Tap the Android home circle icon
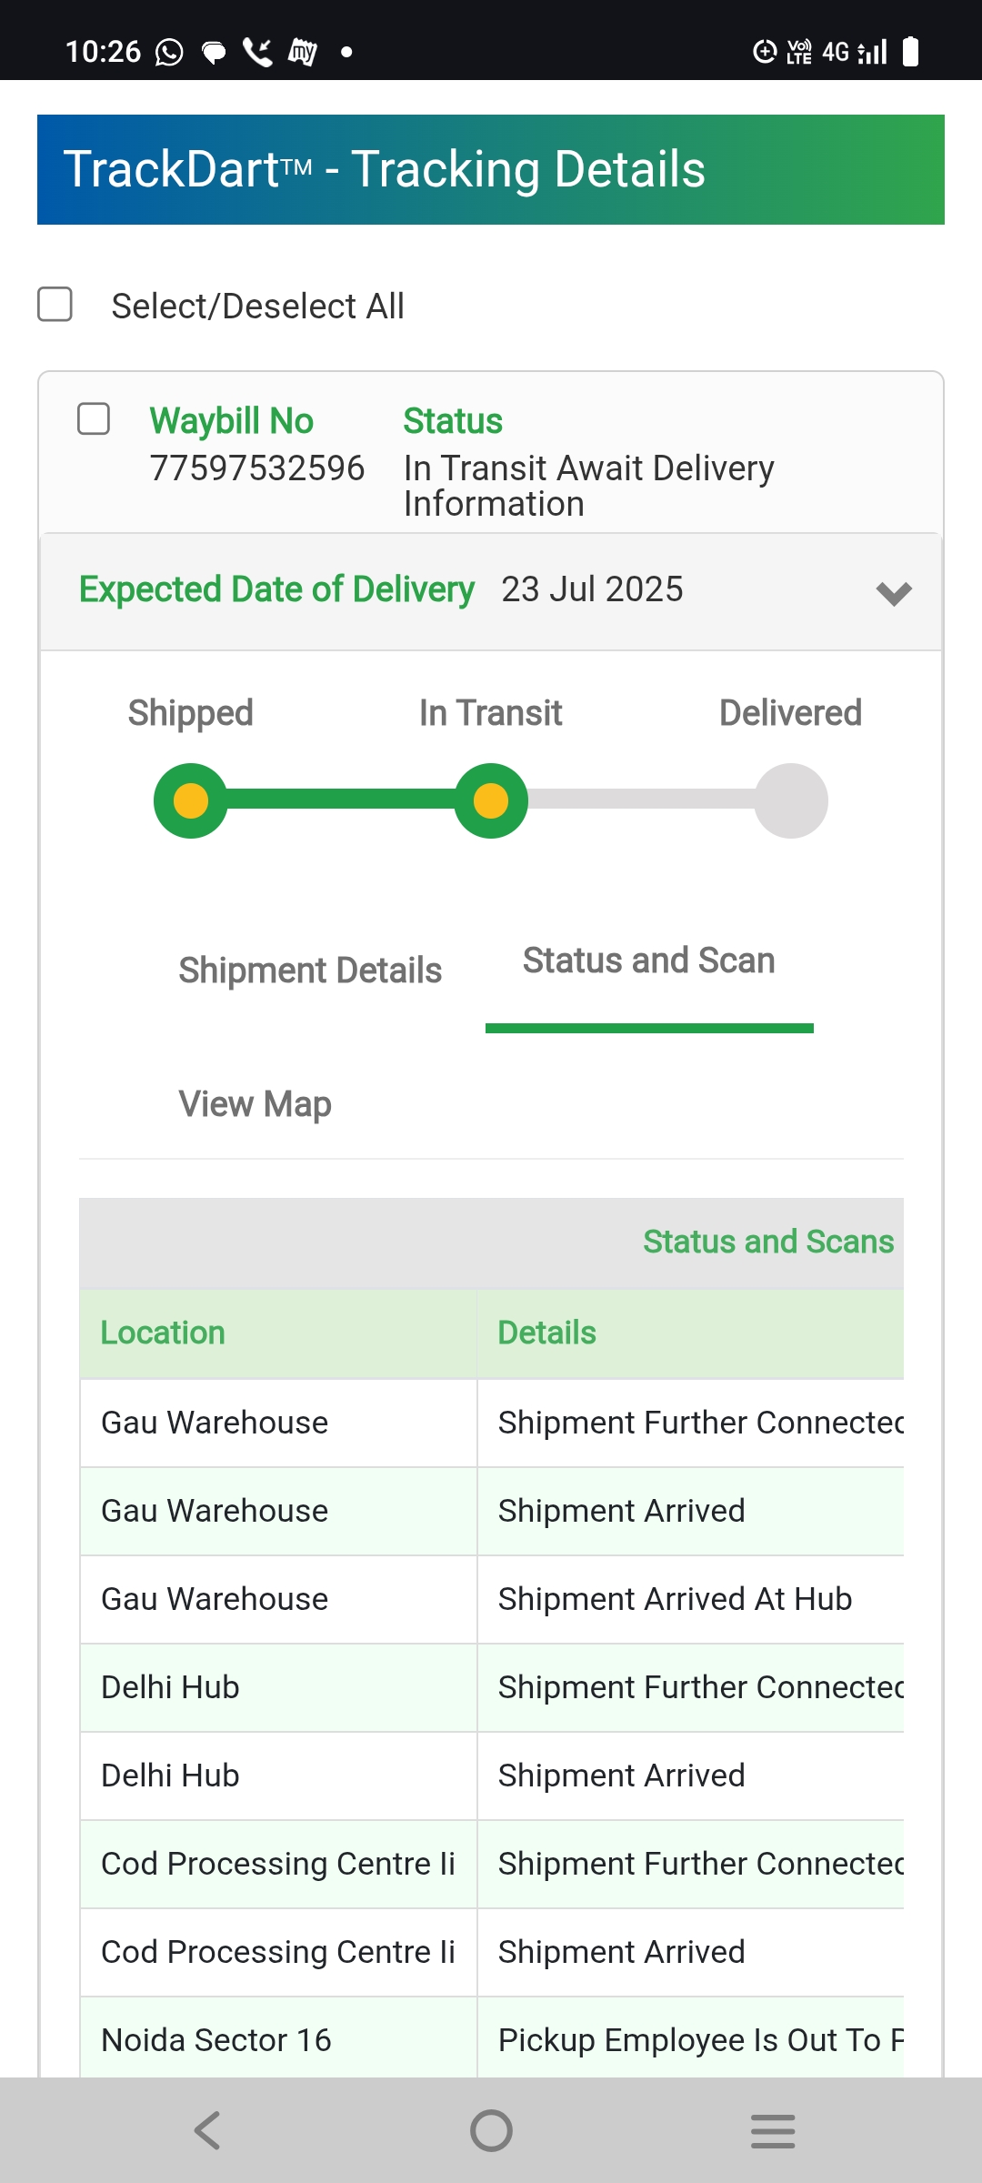982x2183 pixels. click(x=491, y=2130)
